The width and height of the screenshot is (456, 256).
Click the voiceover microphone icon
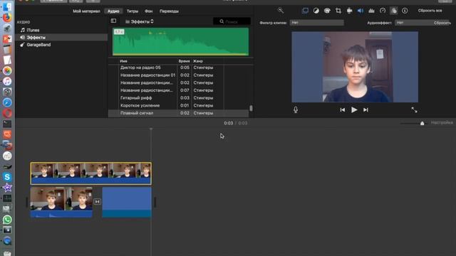click(296, 110)
